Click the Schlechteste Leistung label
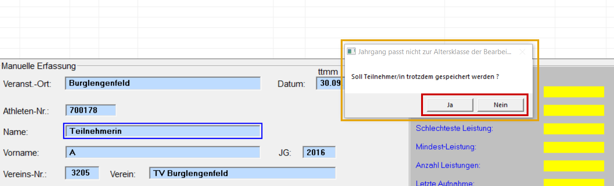The image size is (614, 186). [x=454, y=128]
